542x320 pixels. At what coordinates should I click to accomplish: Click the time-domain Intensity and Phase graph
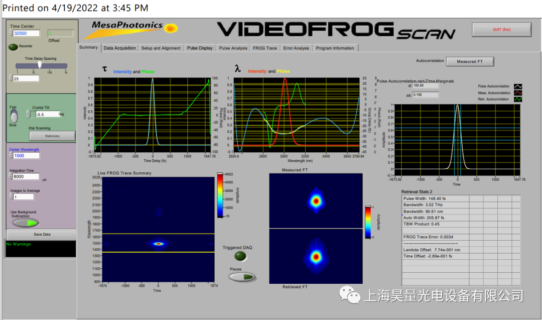coord(153,115)
